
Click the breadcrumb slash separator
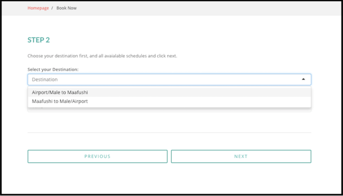click(x=52, y=8)
